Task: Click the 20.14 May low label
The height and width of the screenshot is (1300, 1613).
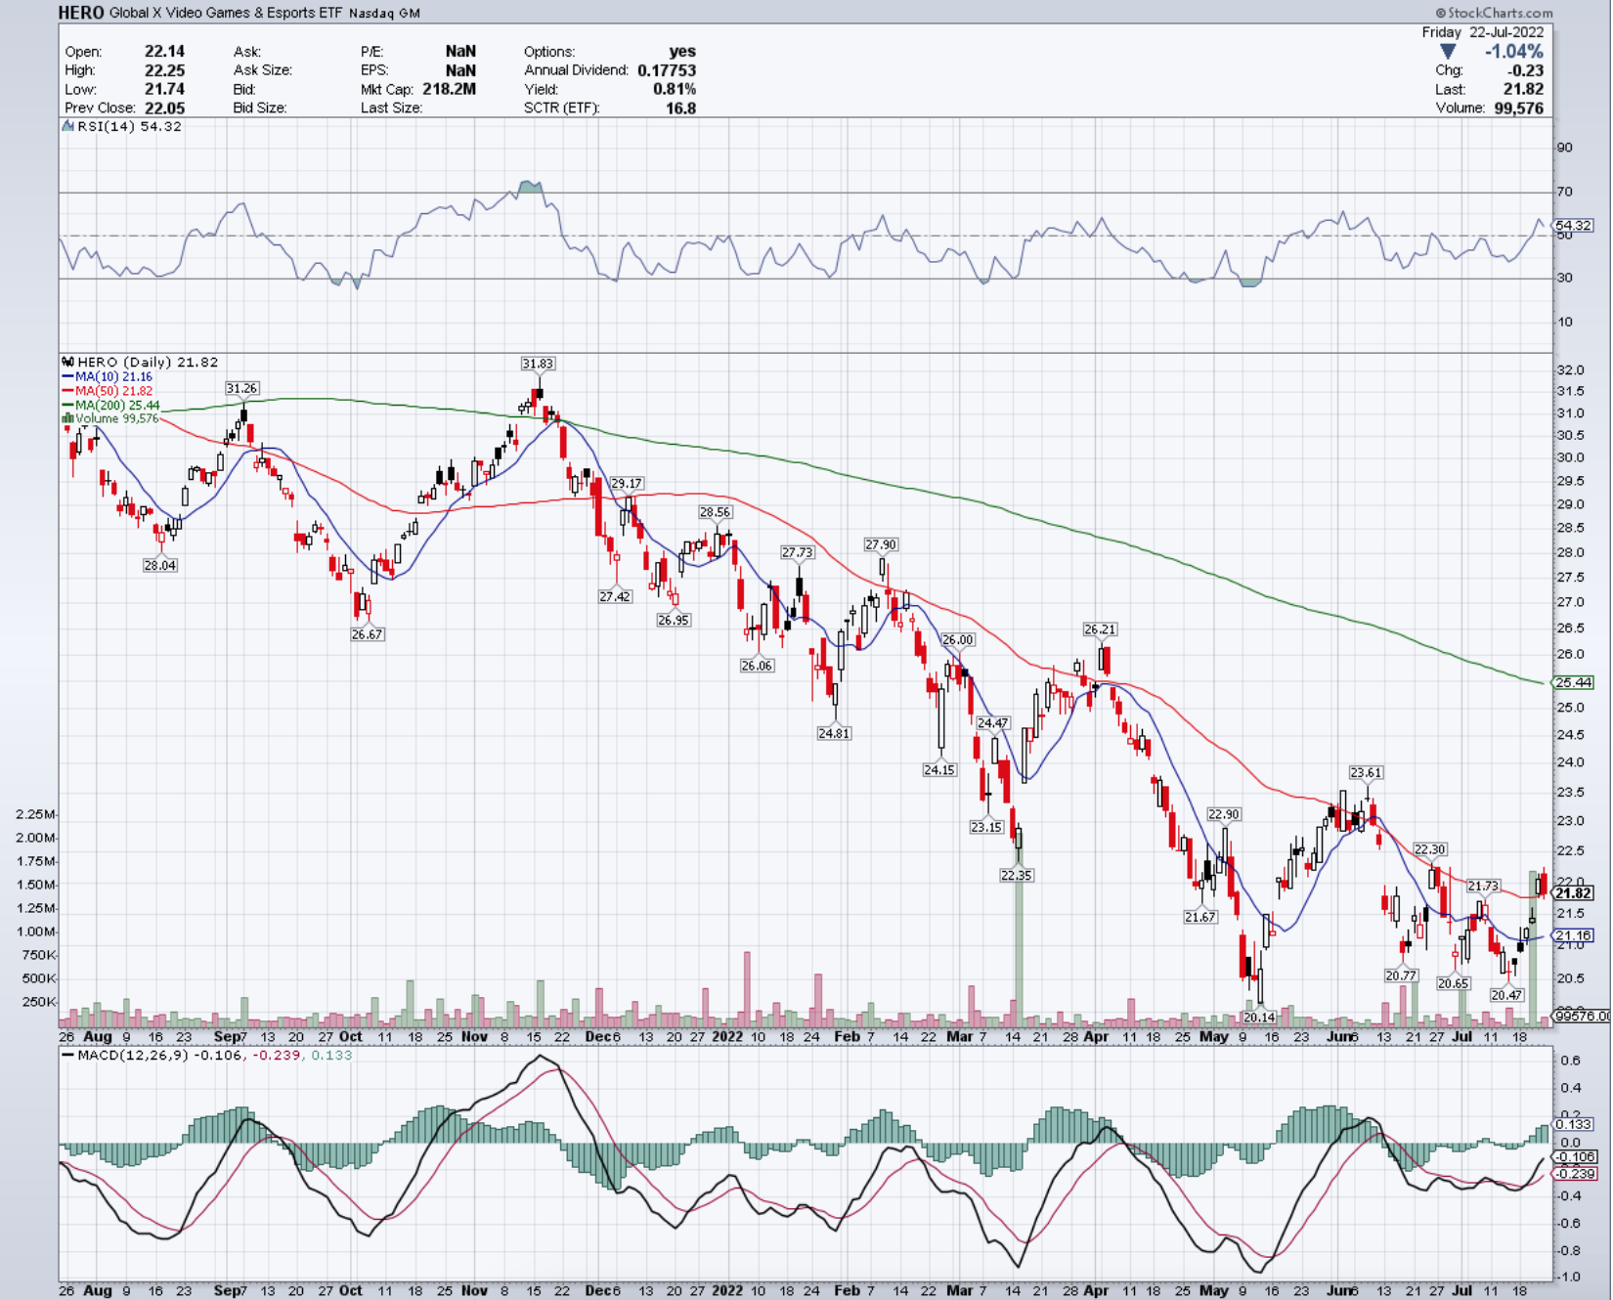Action: [1259, 1018]
